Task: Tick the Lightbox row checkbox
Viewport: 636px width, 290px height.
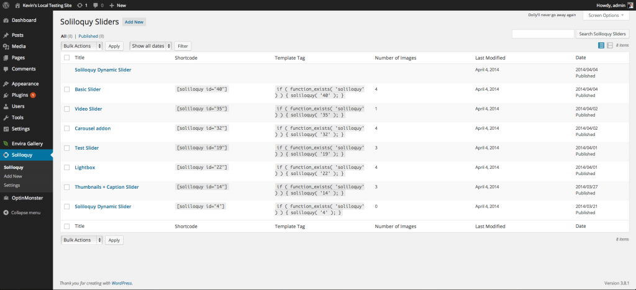Action: pos(66,168)
